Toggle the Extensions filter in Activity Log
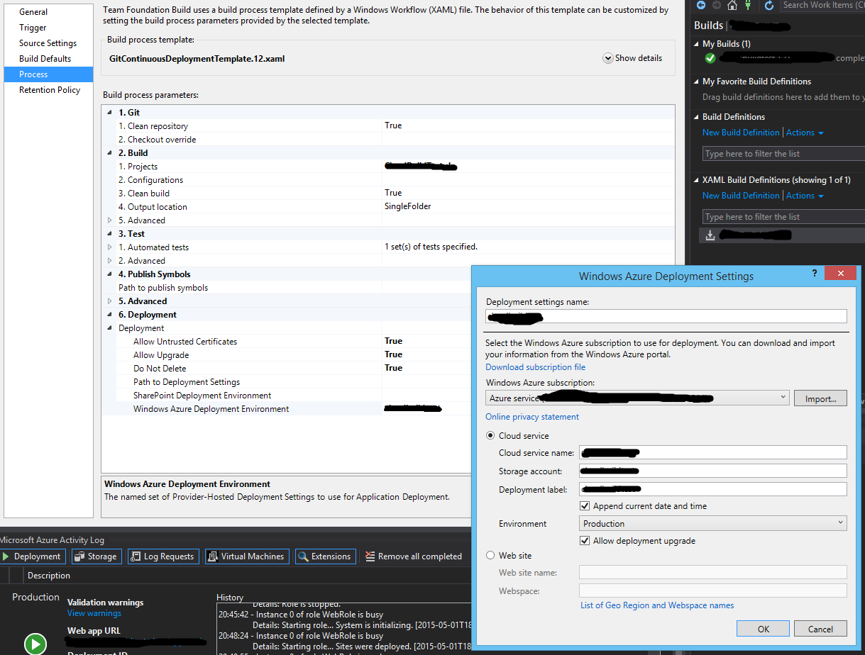The width and height of the screenshot is (865, 655). click(x=325, y=556)
